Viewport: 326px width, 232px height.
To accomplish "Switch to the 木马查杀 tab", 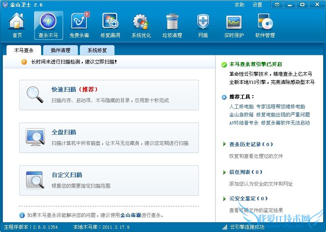I will [x=24, y=50].
